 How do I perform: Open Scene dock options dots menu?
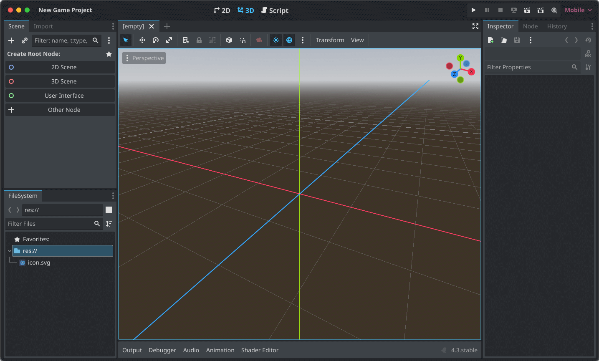113,26
